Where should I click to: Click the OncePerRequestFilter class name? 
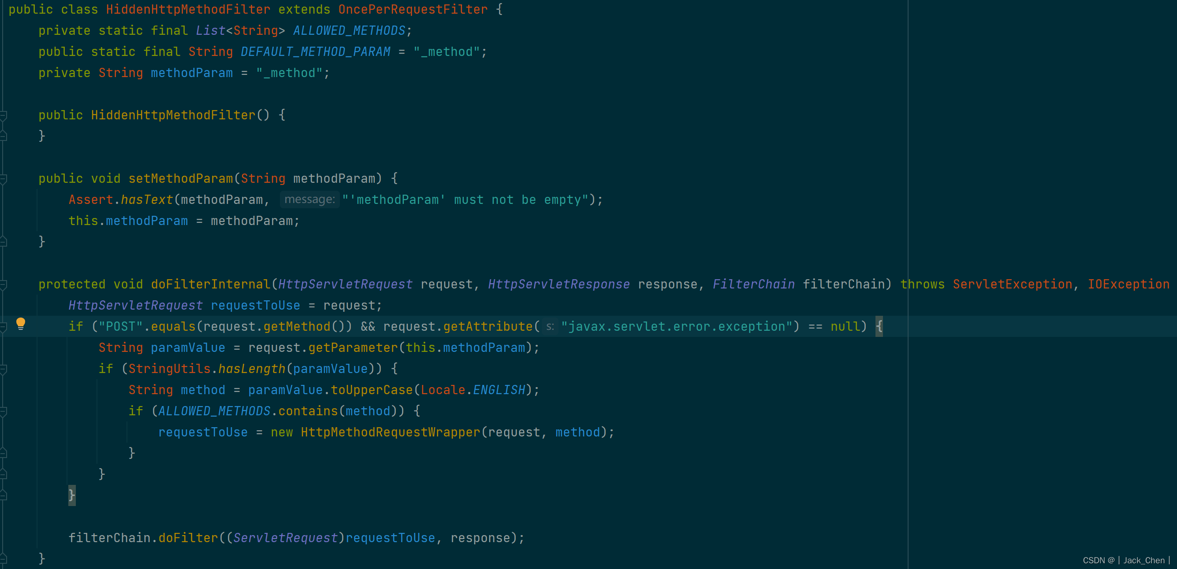pyautogui.click(x=413, y=10)
